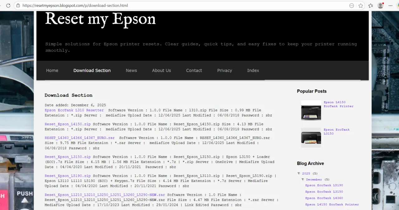Open the browser profile avatar

381,6
